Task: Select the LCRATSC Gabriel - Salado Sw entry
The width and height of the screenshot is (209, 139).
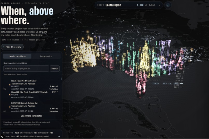Action: [x=24, y=104]
